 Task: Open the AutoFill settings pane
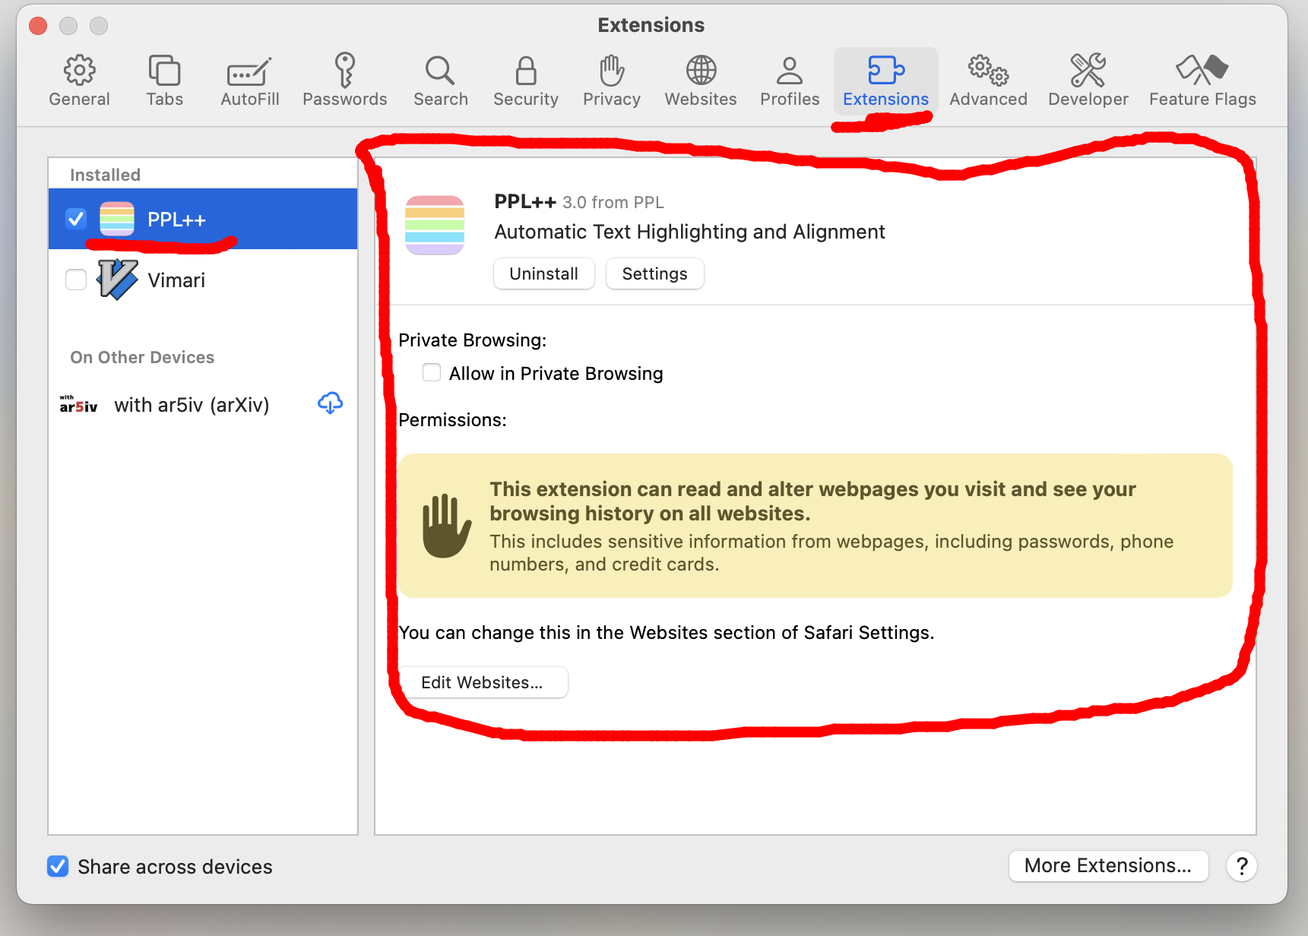[249, 81]
